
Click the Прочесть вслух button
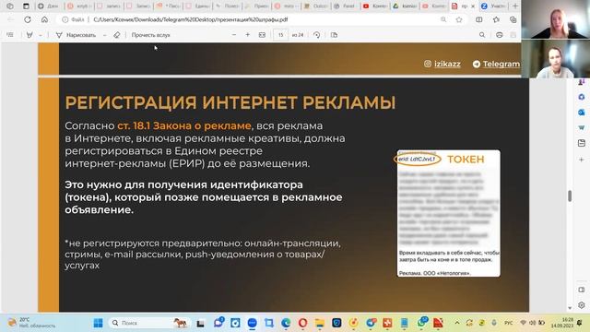(150, 35)
